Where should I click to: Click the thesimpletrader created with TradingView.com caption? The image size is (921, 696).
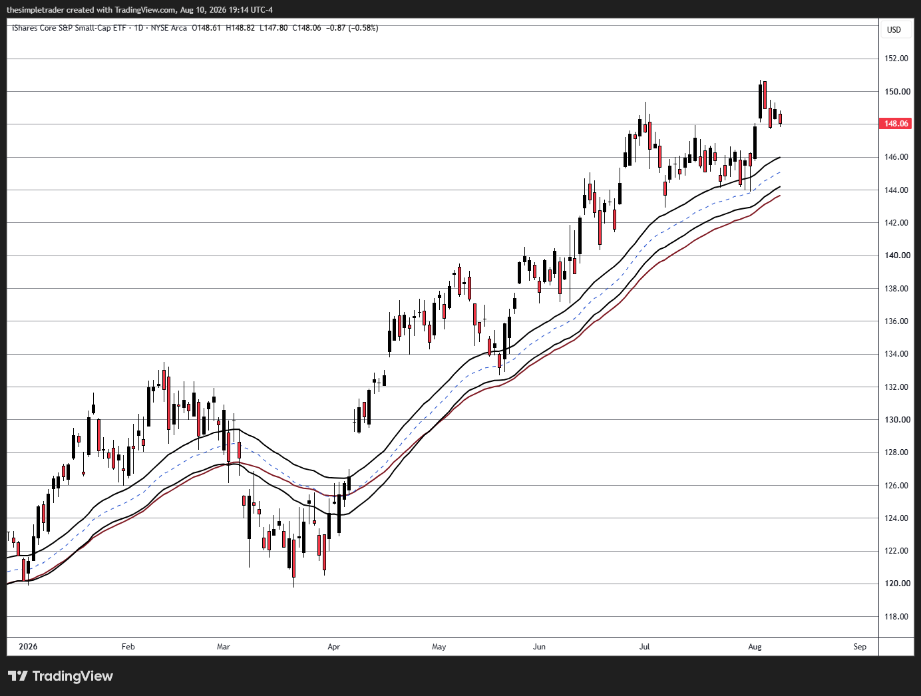[x=139, y=10]
